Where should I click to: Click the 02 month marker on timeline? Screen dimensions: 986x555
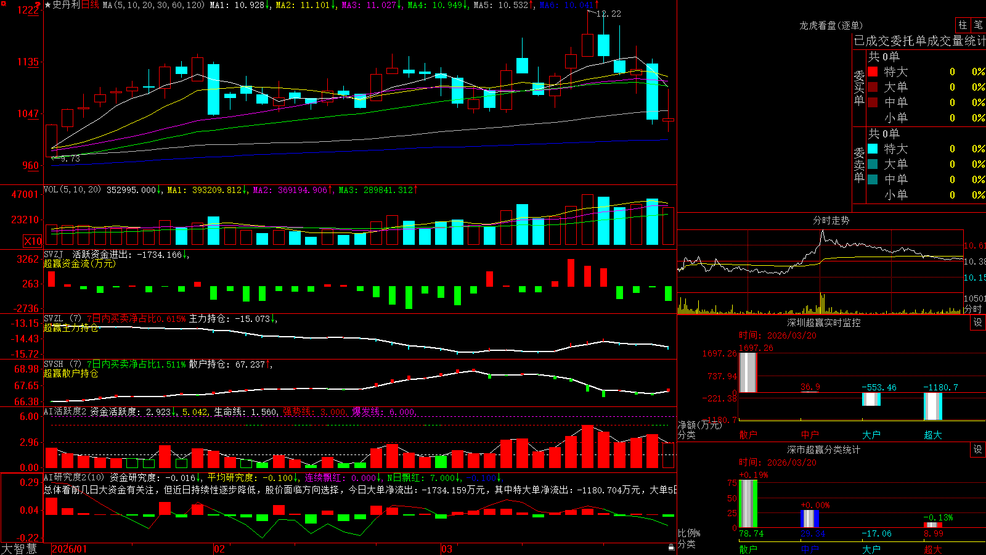pos(219,549)
